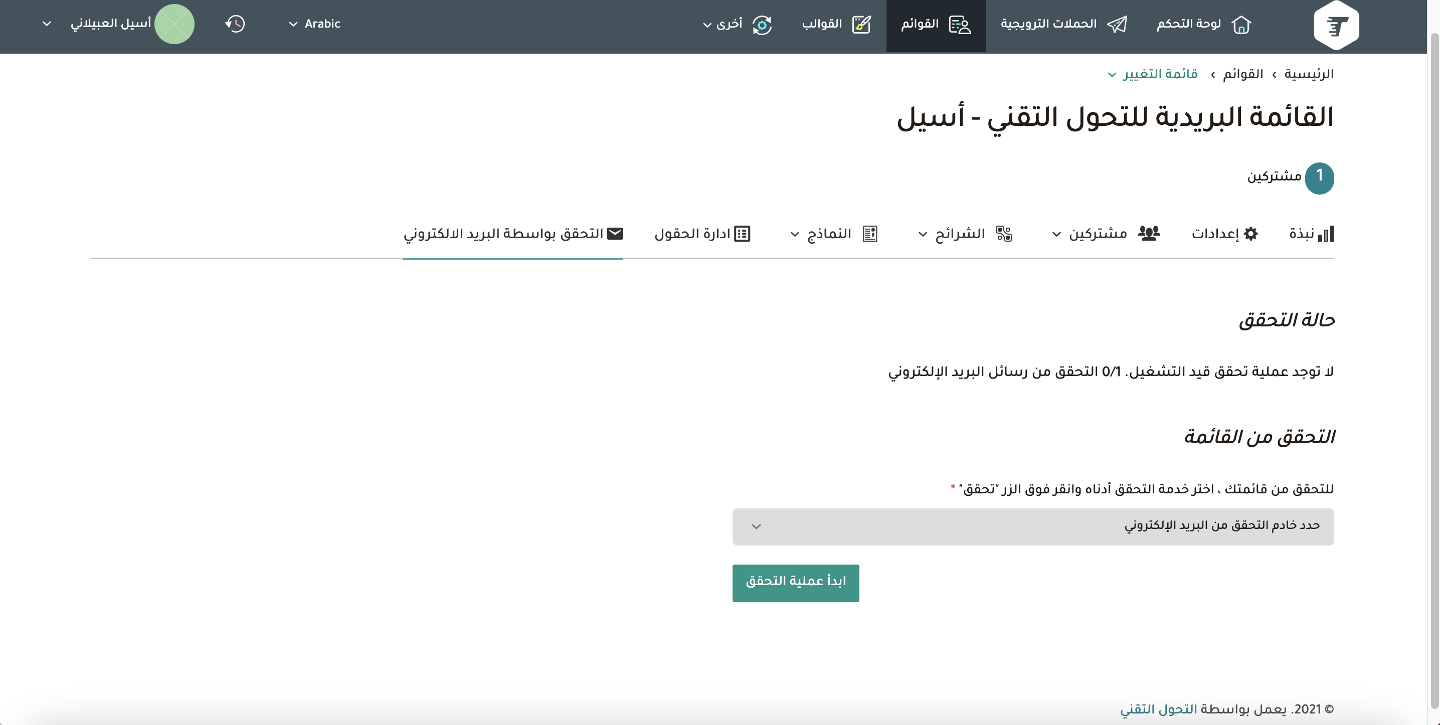Click the segments icon in tab bar
This screenshot has width=1440, height=725.
pyautogui.click(x=1003, y=234)
